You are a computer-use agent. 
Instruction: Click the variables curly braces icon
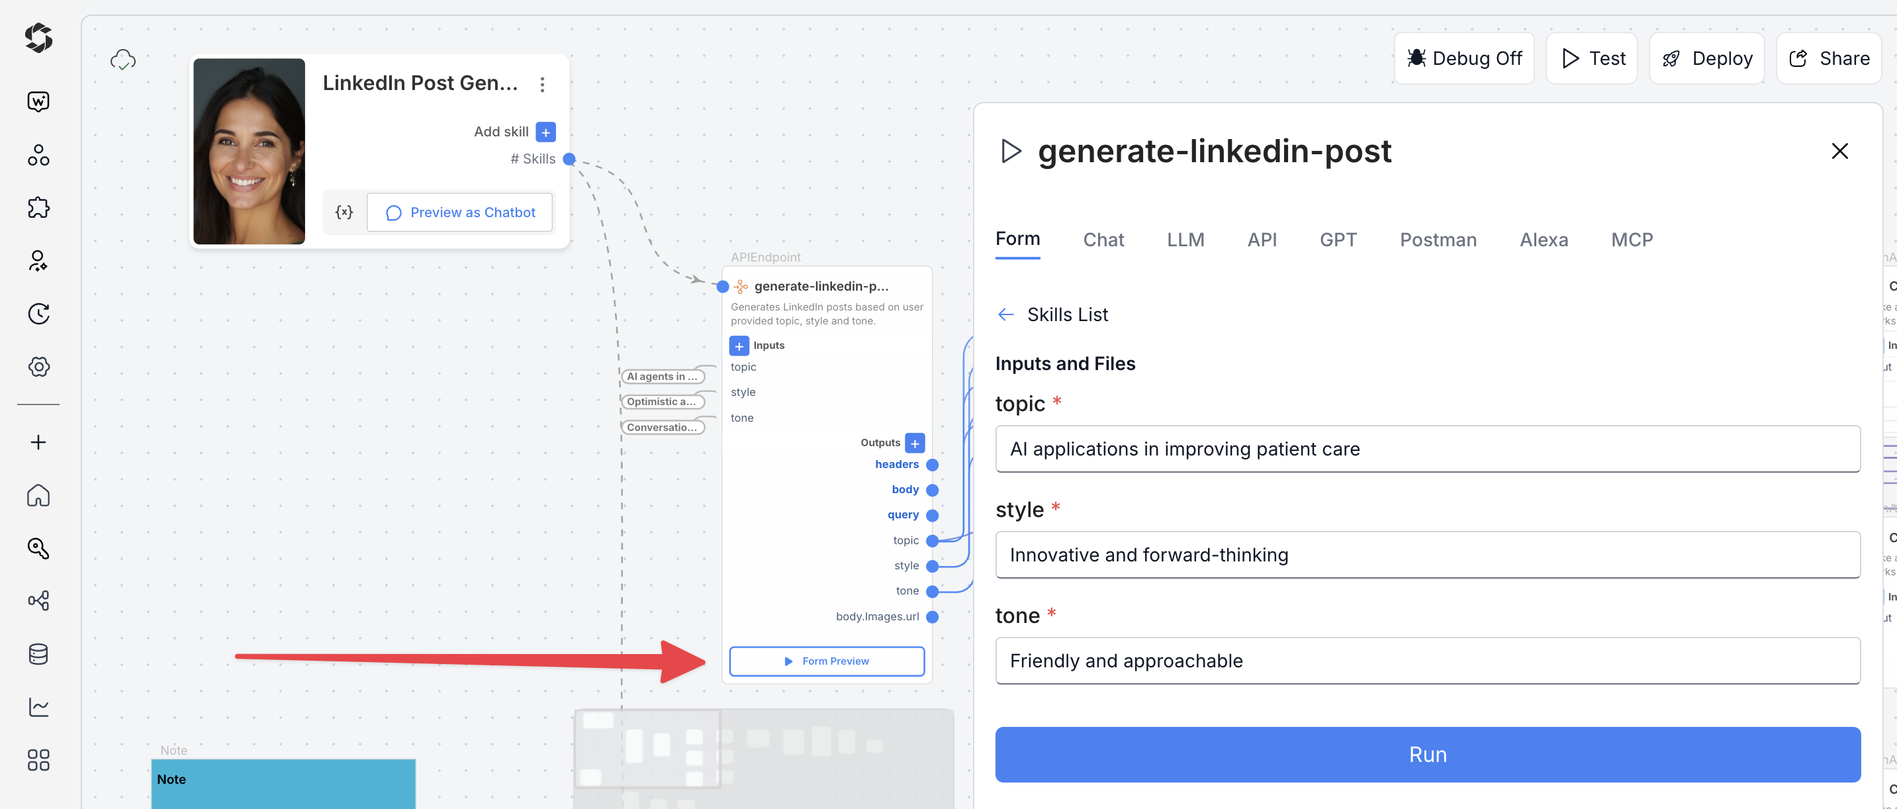click(x=344, y=213)
